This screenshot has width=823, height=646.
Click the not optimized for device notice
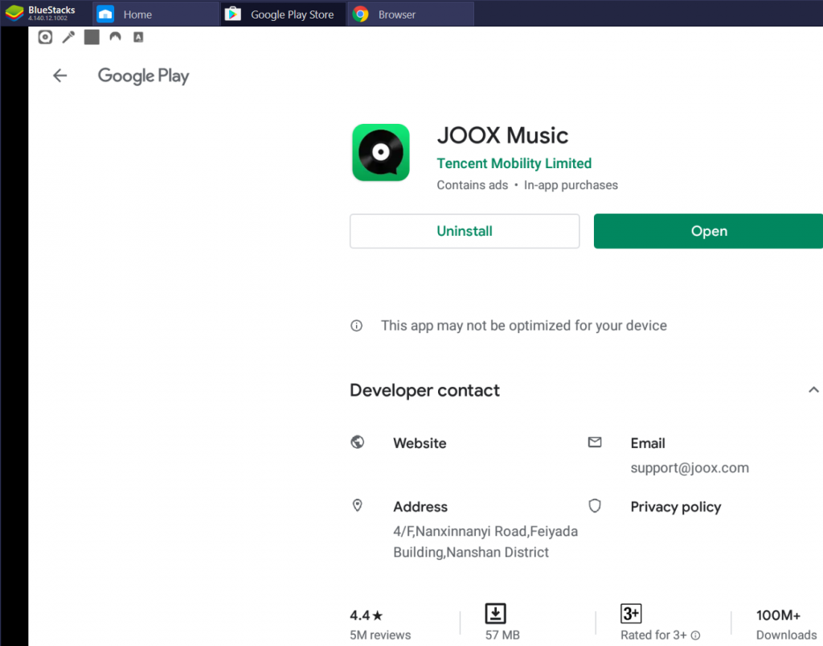coord(524,326)
